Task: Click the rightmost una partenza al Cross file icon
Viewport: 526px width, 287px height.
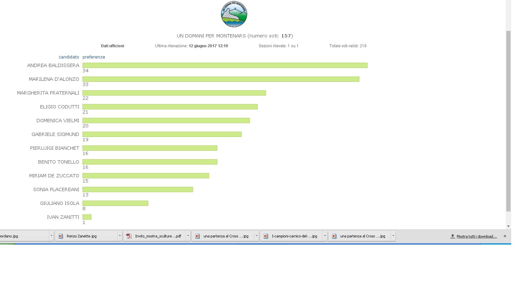Action: pyautogui.click(x=334, y=236)
